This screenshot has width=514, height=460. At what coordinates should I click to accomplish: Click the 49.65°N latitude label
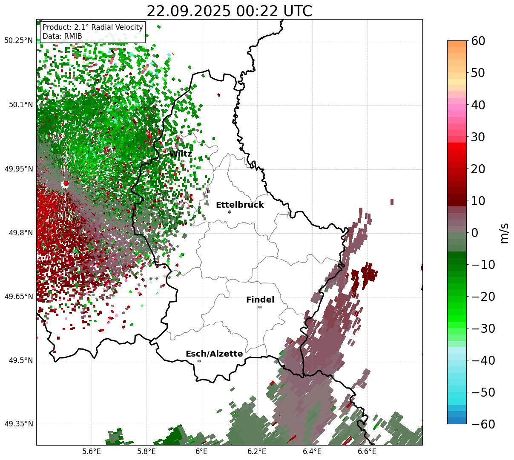click(x=18, y=297)
